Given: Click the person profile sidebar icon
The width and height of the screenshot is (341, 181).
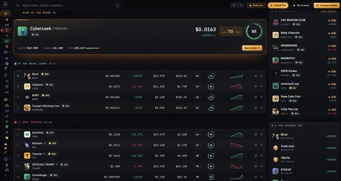Looking at the screenshot, I should [7, 132].
